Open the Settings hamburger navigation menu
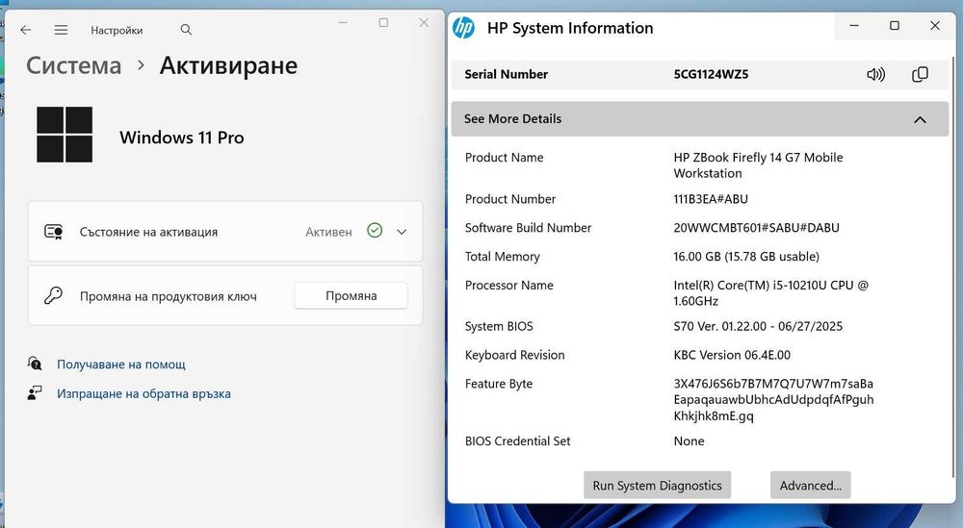The height and width of the screenshot is (528, 963). pos(61,30)
